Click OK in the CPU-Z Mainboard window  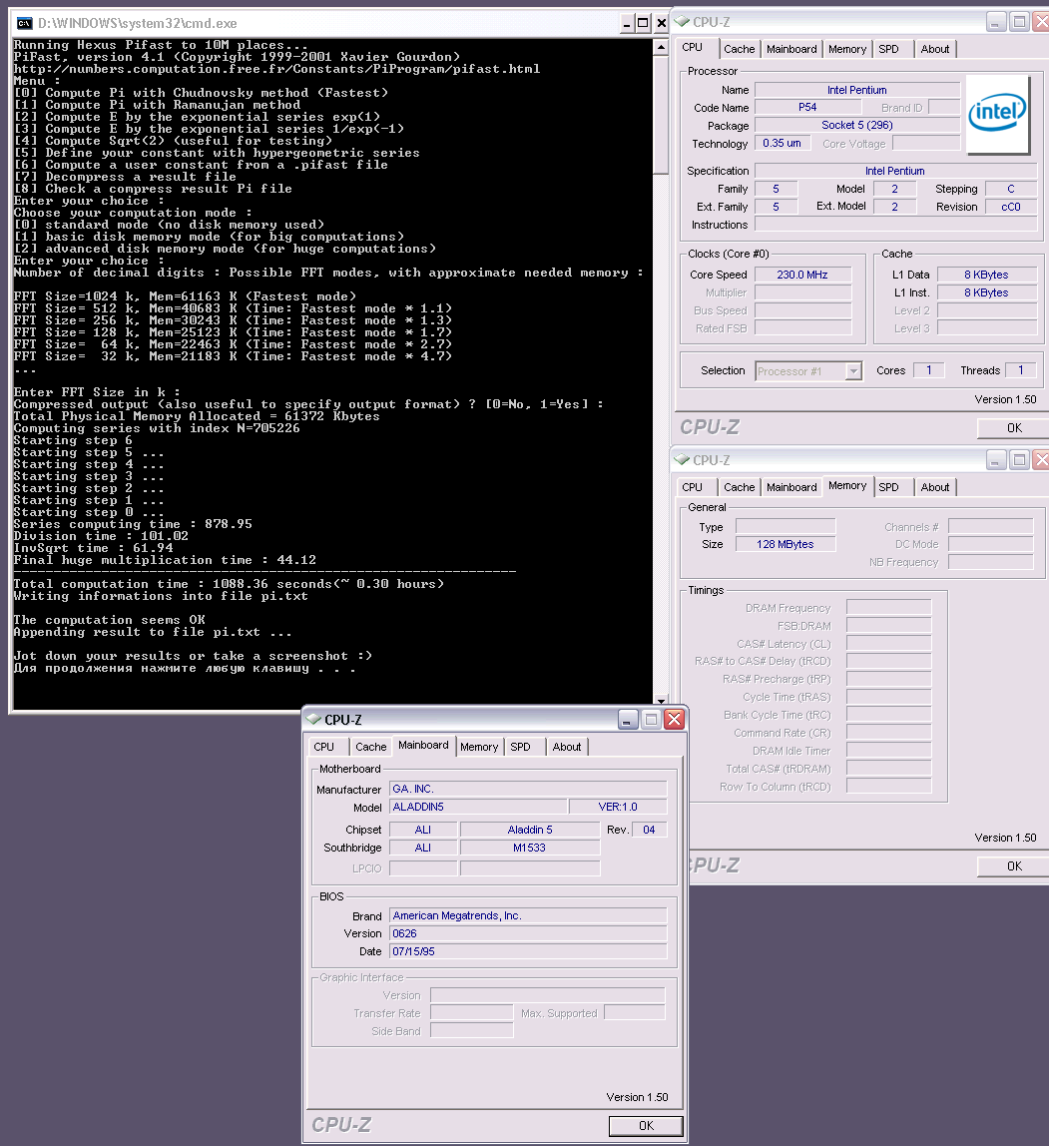pos(646,1126)
